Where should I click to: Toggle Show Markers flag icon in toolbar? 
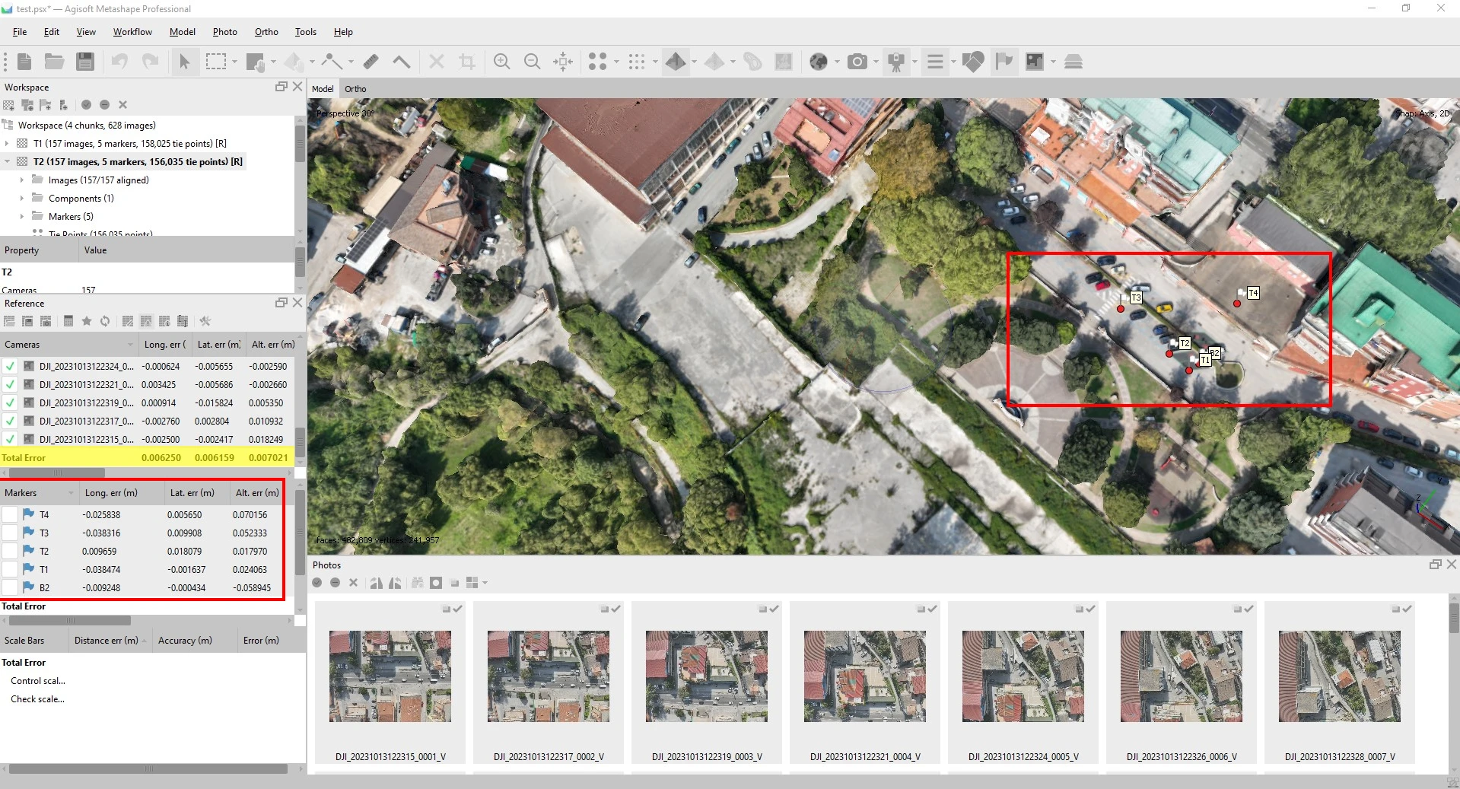point(1004,62)
